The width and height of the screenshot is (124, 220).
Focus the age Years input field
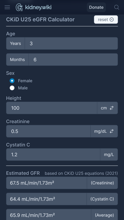tap(71, 43)
